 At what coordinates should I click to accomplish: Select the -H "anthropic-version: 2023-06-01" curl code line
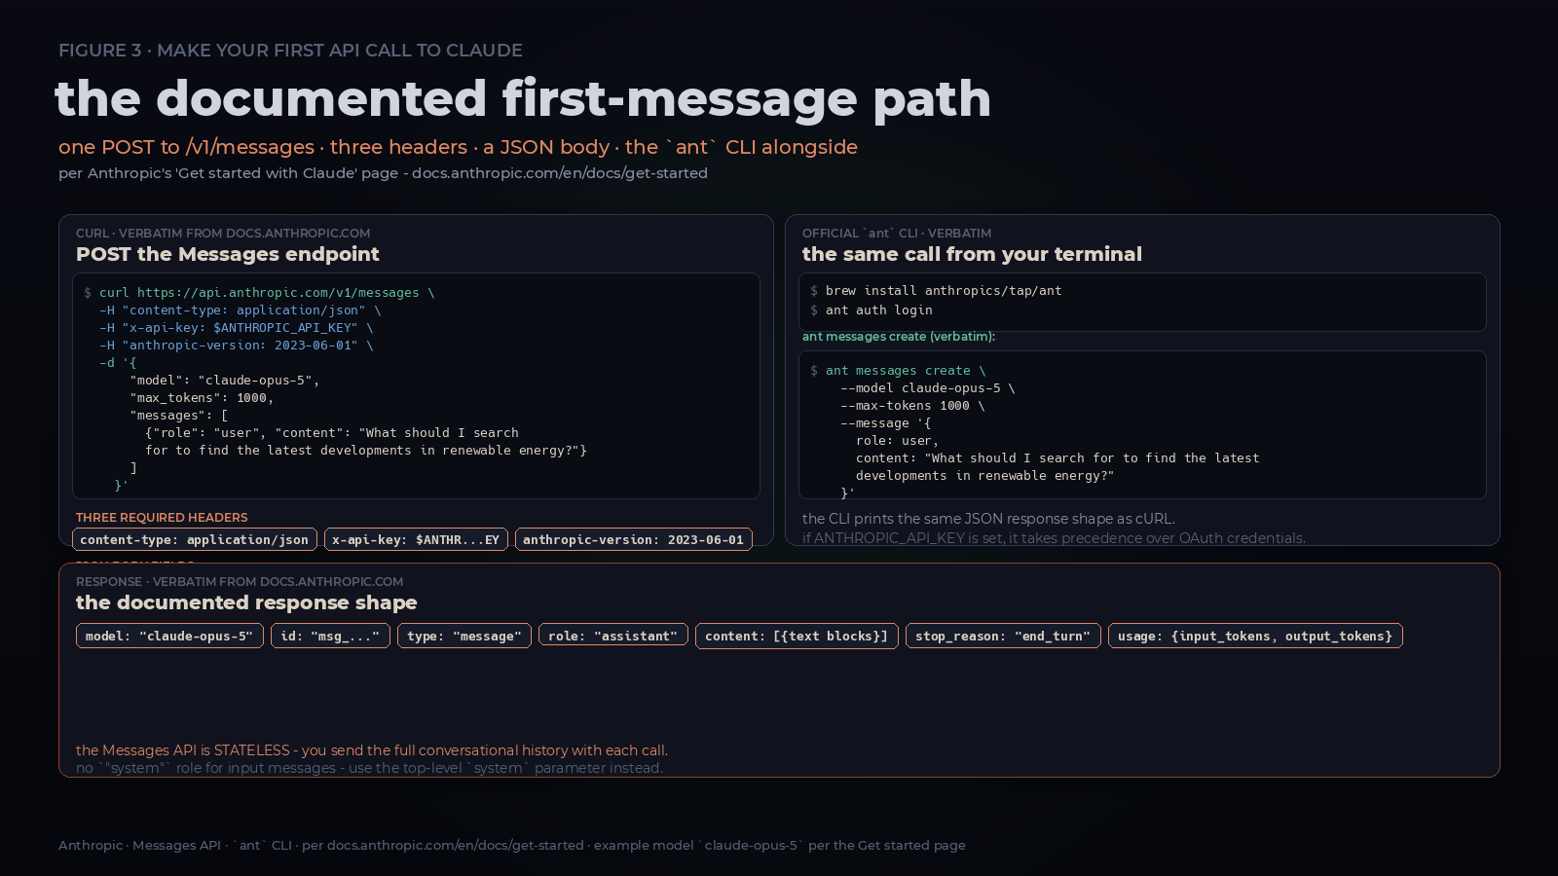[x=236, y=346]
